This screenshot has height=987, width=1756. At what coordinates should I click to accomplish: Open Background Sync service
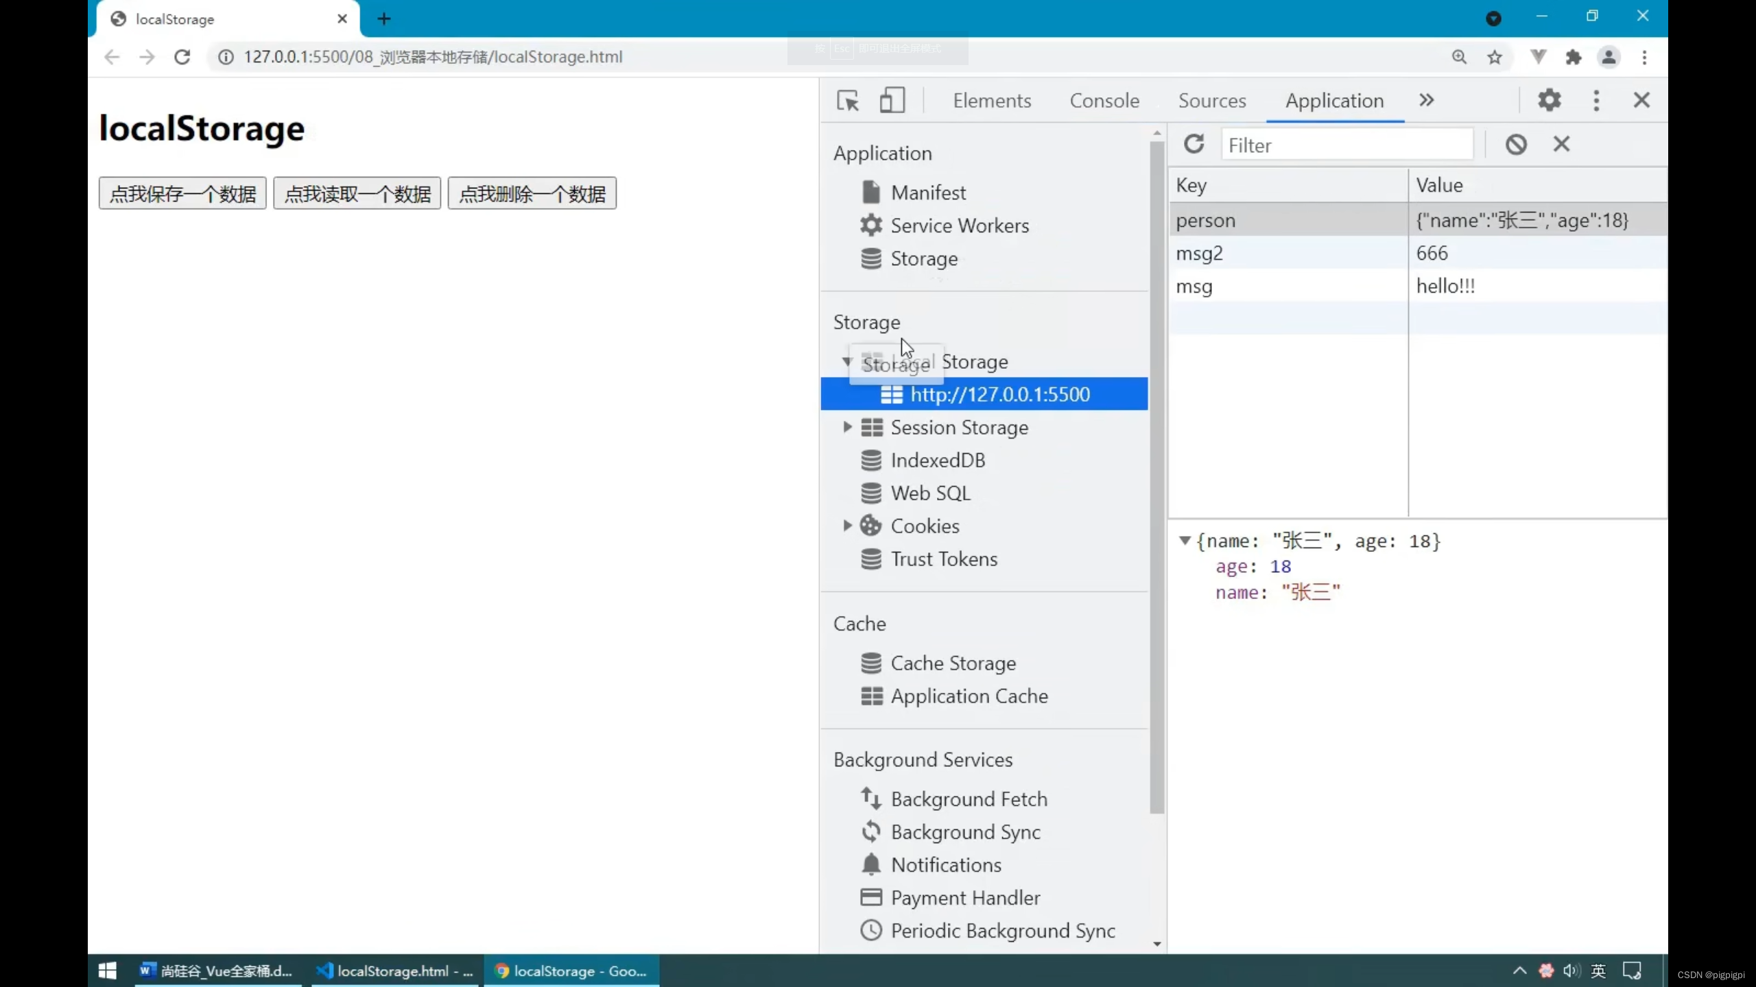(951, 831)
